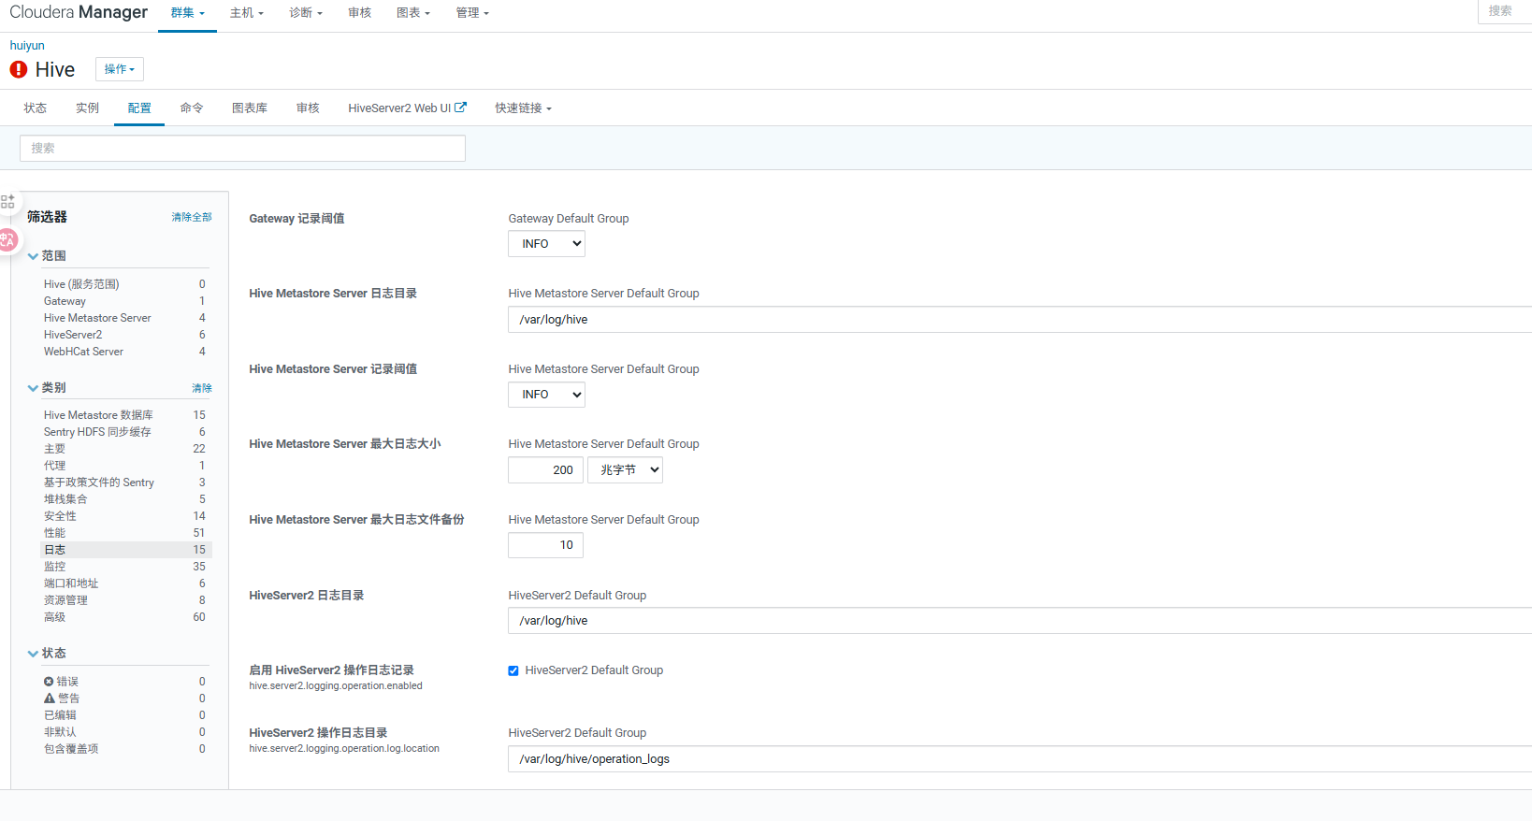This screenshot has height=821, width=1532.
Task: Edit the HiveServer2 log directory field
Action: click(x=1019, y=621)
